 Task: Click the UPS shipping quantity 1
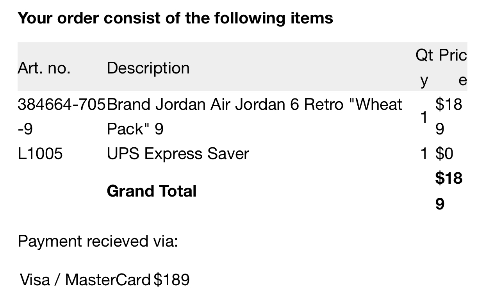[x=424, y=154]
